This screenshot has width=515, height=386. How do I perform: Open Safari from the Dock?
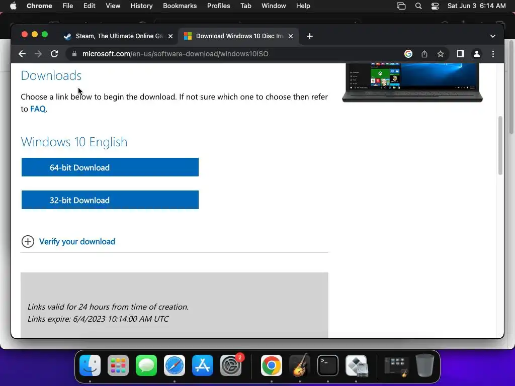[x=175, y=365]
